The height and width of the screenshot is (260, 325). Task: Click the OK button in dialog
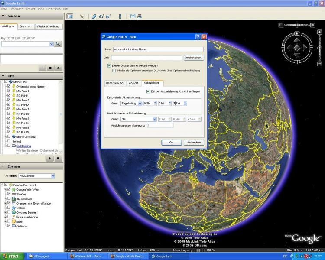coord(171,143)
